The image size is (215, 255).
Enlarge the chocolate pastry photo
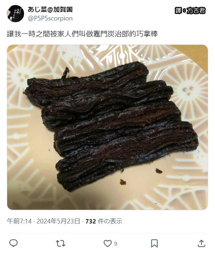[x=107, y=127]
